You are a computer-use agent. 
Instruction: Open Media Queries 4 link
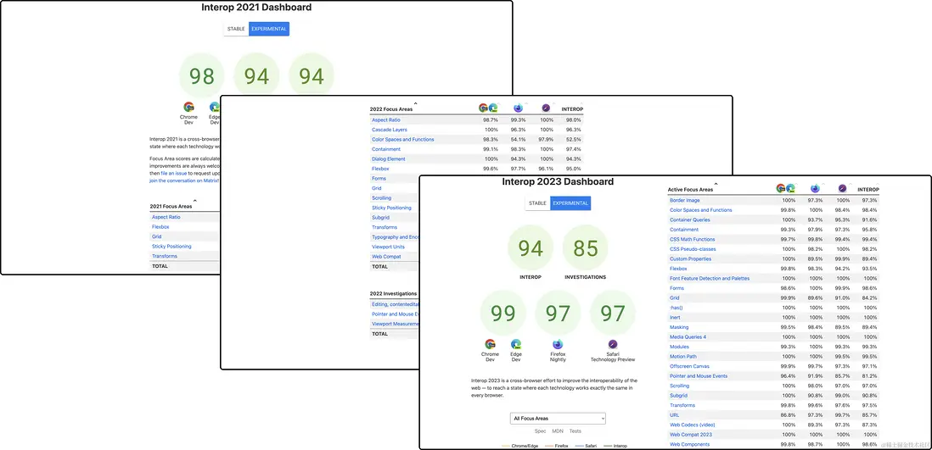688,336
